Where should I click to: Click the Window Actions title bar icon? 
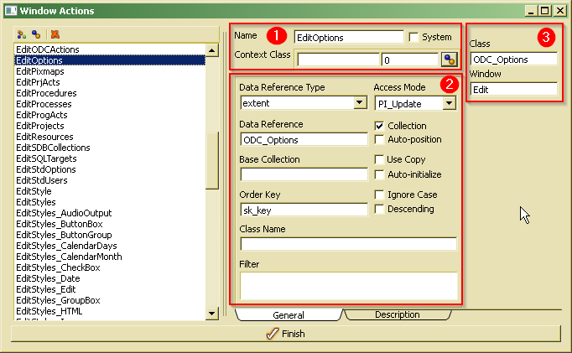tap(9, 11)
